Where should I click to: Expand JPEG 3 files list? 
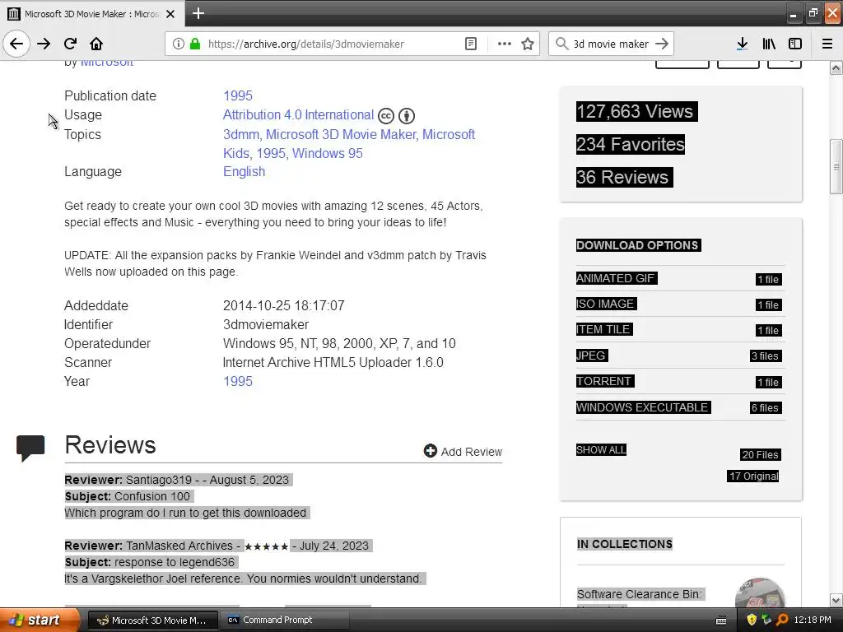[x=765, y=355]
